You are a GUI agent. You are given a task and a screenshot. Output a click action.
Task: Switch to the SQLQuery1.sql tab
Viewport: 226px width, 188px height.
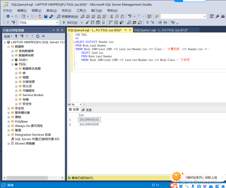point(161,30)
